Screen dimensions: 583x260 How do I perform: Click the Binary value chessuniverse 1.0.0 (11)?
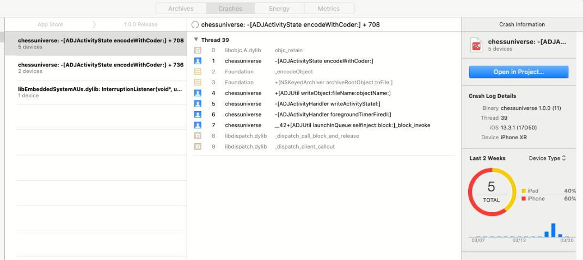pos(531,108)
